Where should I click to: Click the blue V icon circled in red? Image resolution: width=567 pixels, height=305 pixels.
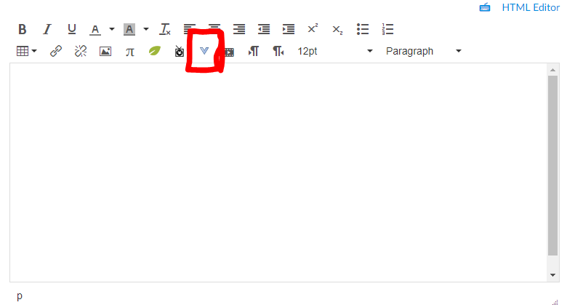point(204,51)
